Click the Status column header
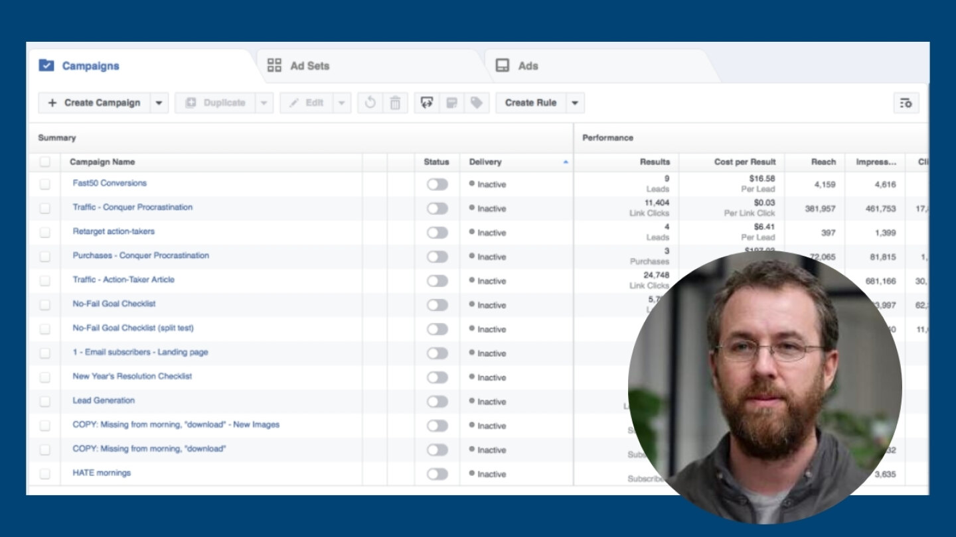Image resolution: width=956 pixels, height=537 pixels. coord(436,162)
